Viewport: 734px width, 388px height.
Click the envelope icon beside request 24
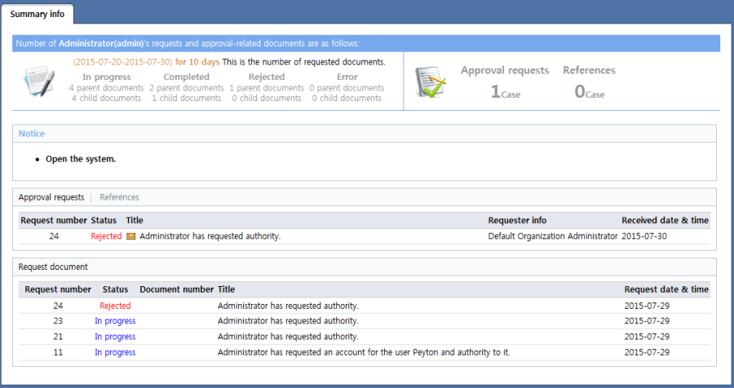[130, 236]
